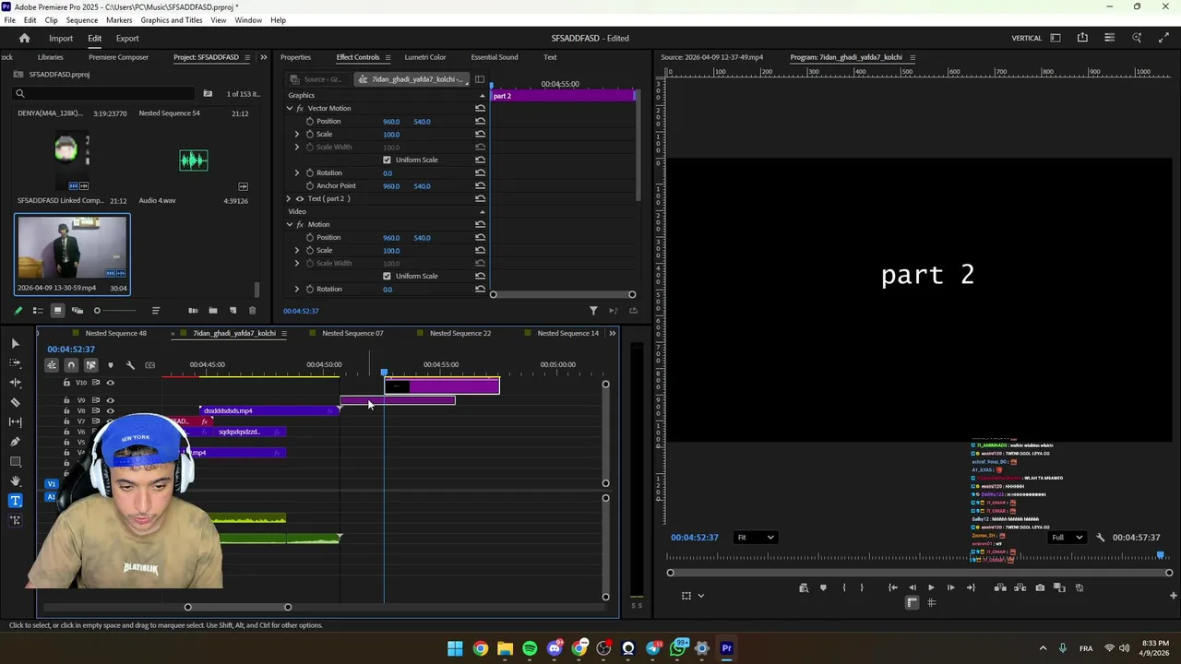Collapse the Vector Motion effect group

point(289,108)
